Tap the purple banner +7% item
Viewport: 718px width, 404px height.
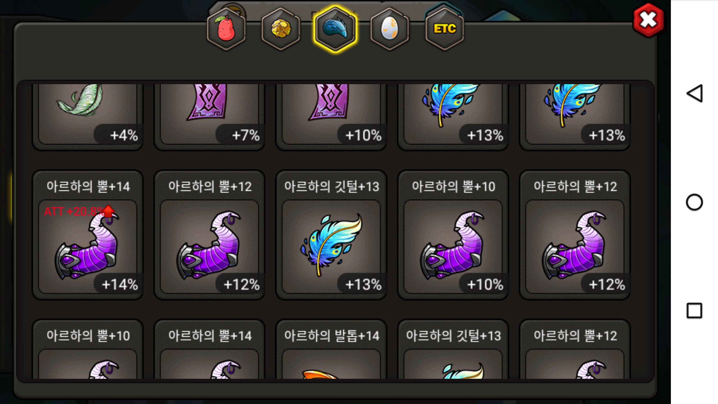point(210,116)
